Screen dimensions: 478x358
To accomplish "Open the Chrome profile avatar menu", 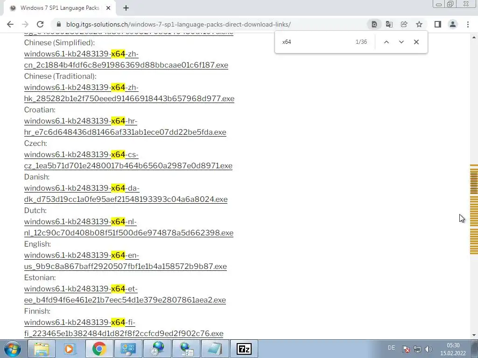I will [x=453, y=24].
